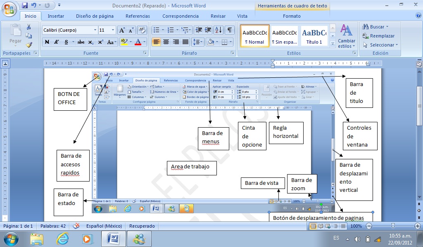Image resolution: width=423 pixels, height=247 pixels.
Task: Apply bold formatting with the N icon
Action: coord(47,42)
